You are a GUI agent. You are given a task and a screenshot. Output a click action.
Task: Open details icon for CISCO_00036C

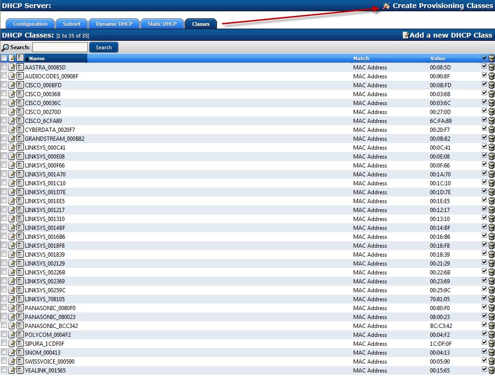click(x=20, y=103)
